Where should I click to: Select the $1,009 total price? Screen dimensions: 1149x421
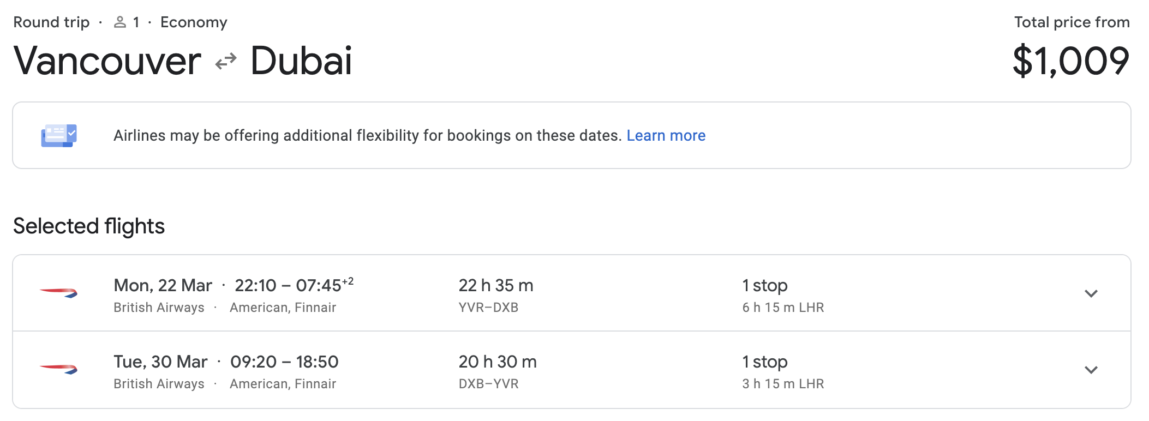(1070, 61)
